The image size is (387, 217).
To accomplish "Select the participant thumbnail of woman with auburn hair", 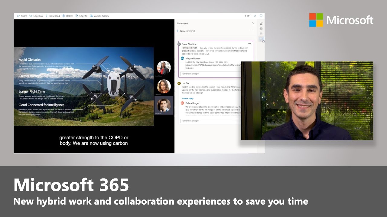I will pyautogui.click(x=164, y=86).
